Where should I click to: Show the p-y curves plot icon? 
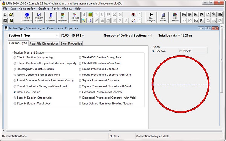point(184,15)
